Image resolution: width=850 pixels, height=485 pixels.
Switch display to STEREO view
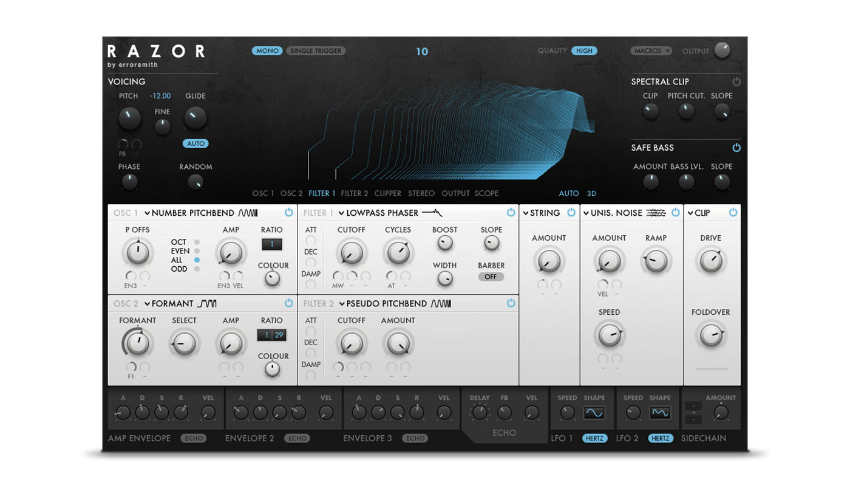(421, 193)
